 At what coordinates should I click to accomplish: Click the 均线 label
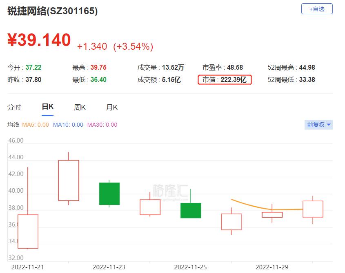13,125
